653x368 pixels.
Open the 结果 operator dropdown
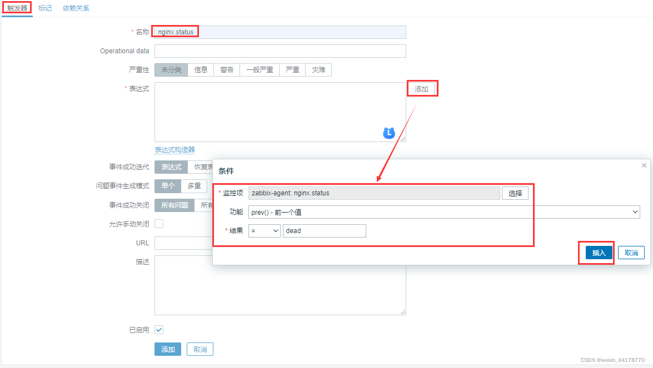point(264,231)
